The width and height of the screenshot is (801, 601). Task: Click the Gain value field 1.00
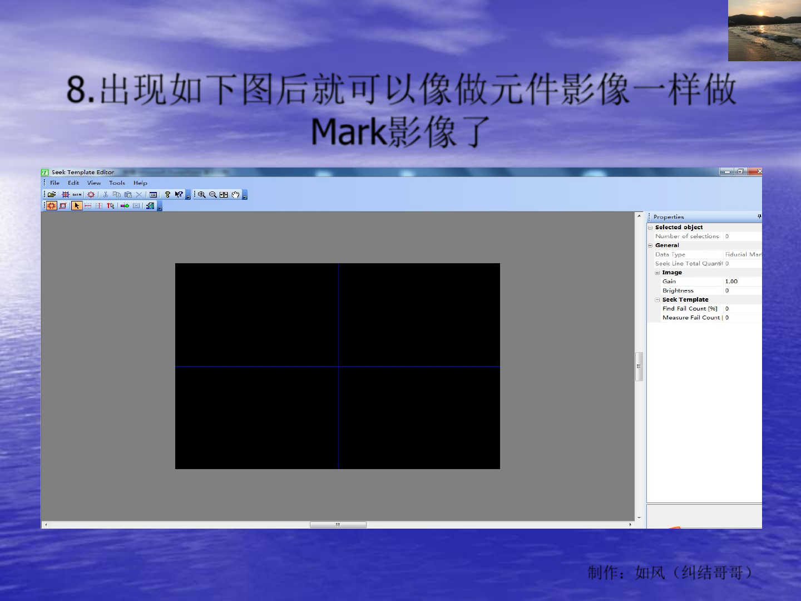(743, 282)
